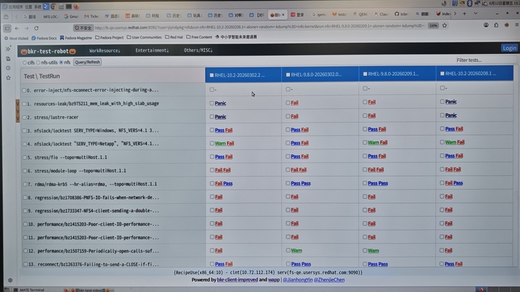Select the nfs radio button

click(x=61, y=62)
